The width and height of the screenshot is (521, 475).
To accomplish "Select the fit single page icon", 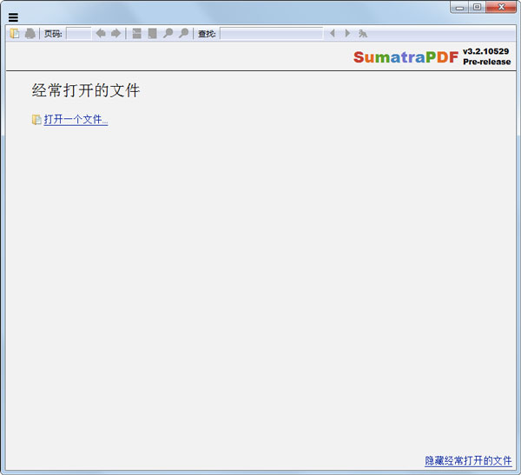I will click(152, 34).
